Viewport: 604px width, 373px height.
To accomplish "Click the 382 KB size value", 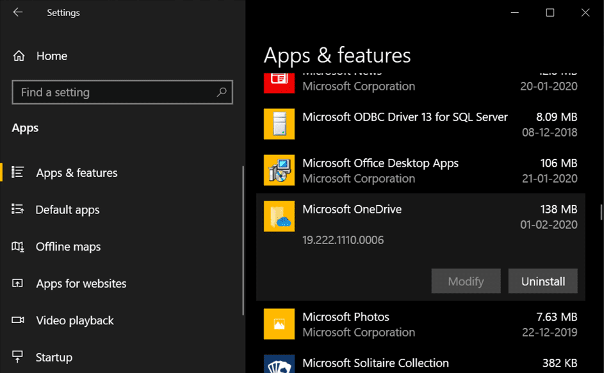I will tap(560, 363).
